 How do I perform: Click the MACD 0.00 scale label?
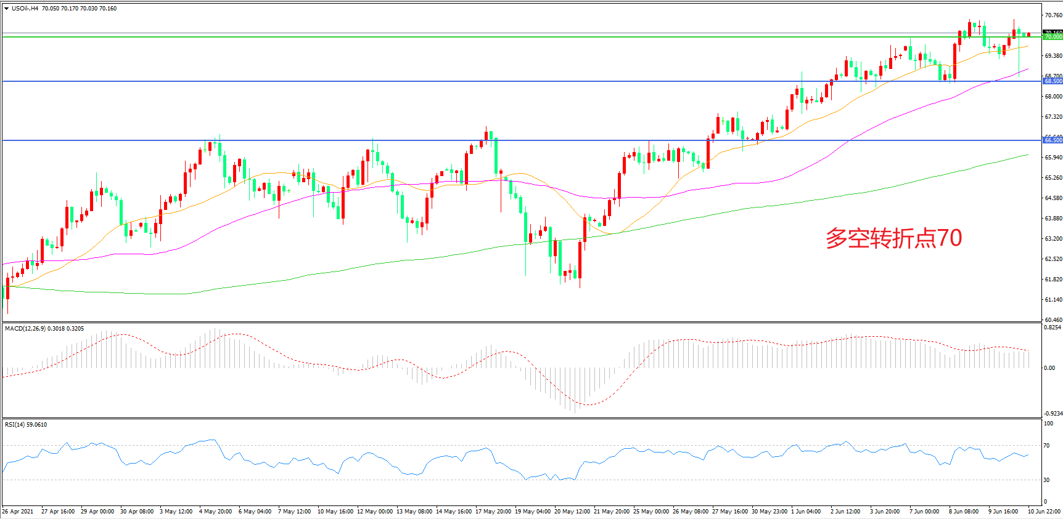1049,368
